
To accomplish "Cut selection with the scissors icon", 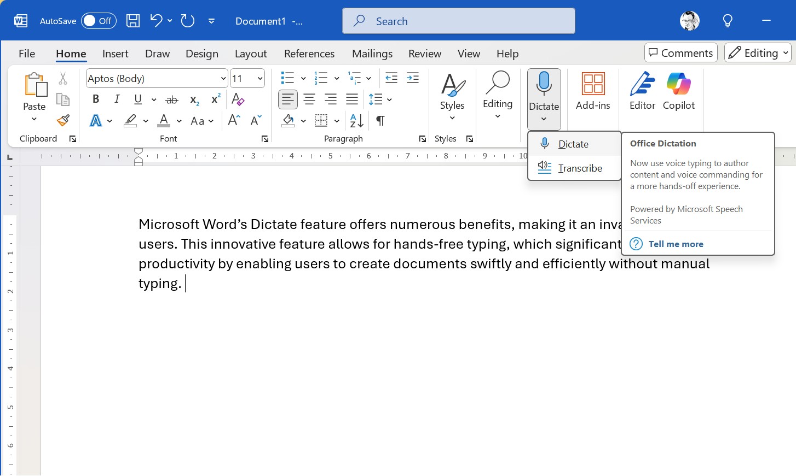I will [x=63, y=79].
